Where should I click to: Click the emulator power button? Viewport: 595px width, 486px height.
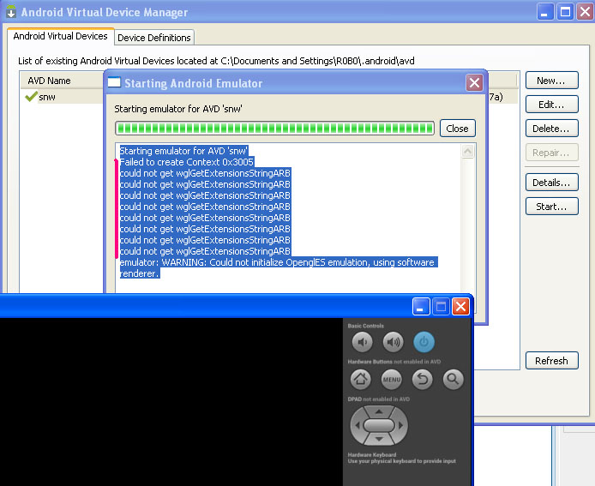point(424,343)
